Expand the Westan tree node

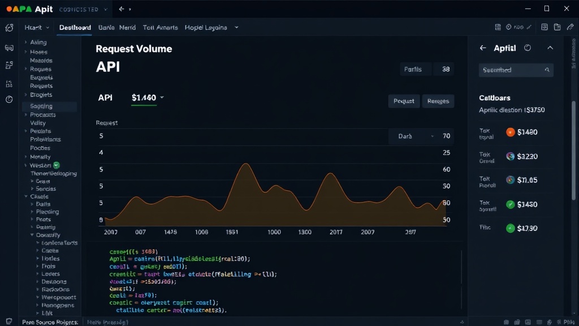click(x=25, y=165)
